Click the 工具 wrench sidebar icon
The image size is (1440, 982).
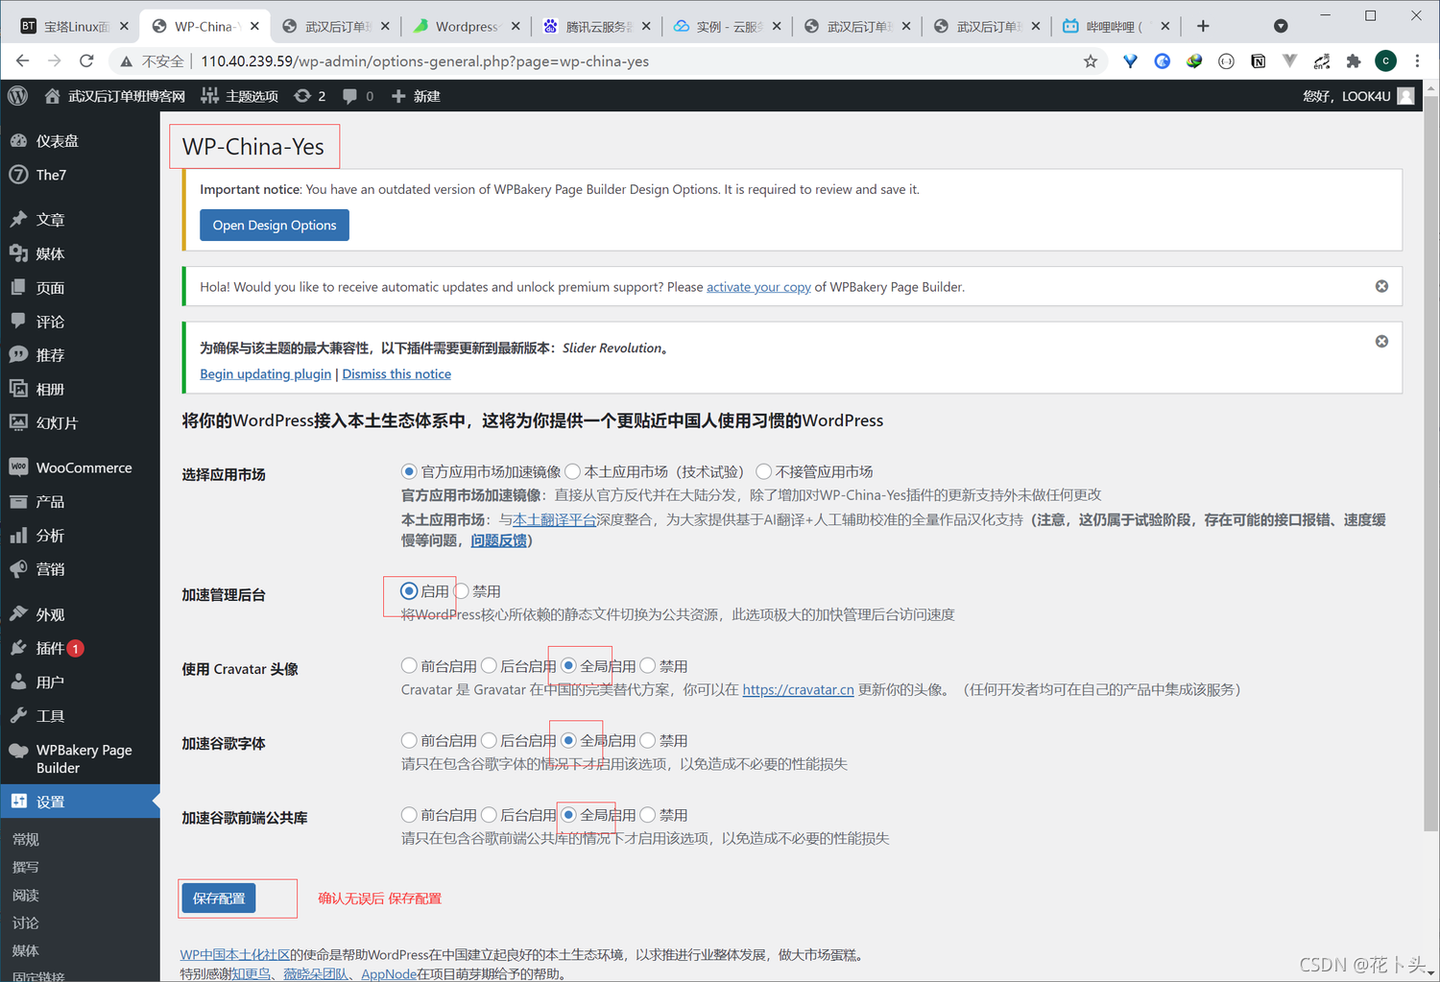point(18,715)
